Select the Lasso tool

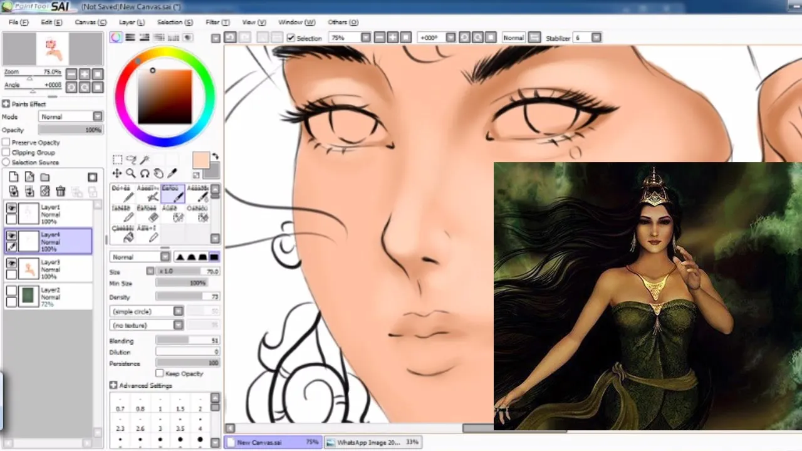tap(131, 160)
